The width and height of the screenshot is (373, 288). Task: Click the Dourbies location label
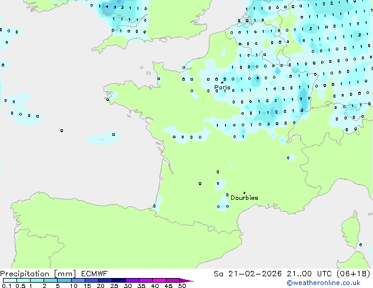pos(244,197)
